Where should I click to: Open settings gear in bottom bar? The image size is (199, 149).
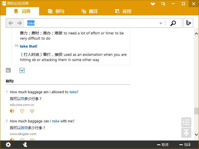point(8,145)
